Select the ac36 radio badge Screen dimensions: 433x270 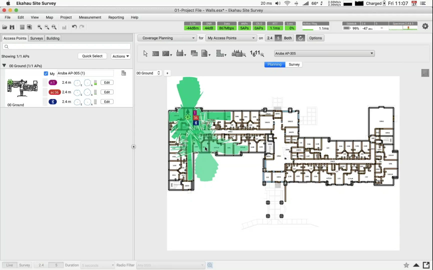[55, 92]
